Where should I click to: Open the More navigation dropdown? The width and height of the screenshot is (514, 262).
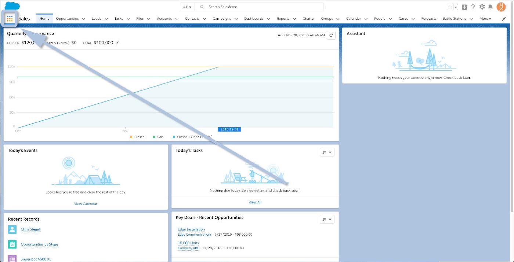485,19
